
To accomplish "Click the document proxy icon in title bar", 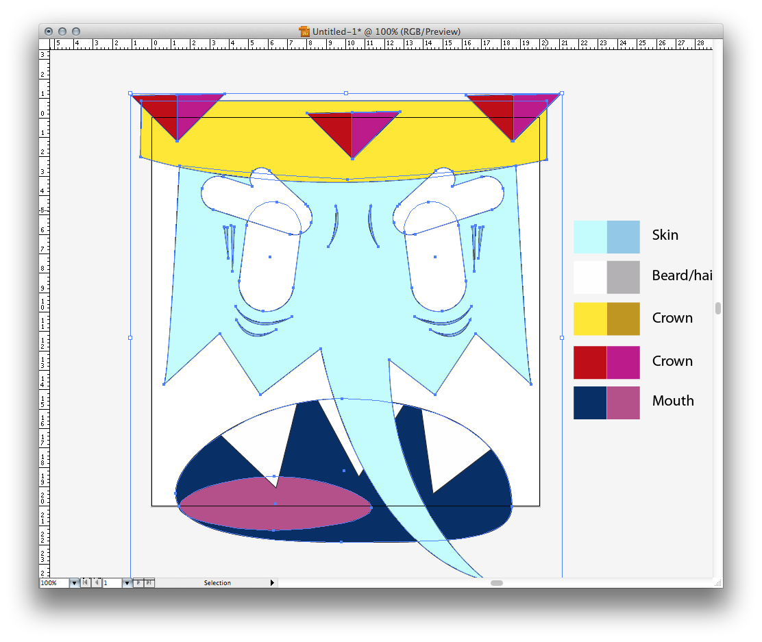I will (x=304, y=32).
